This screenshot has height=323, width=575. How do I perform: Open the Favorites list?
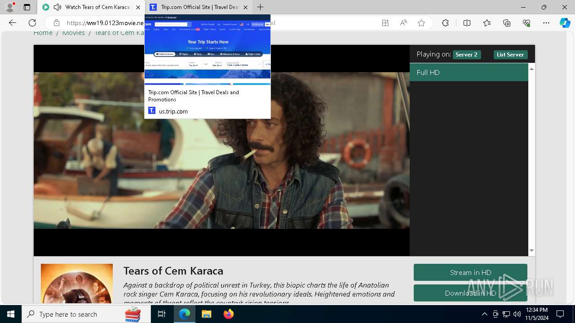coord(487,23)
